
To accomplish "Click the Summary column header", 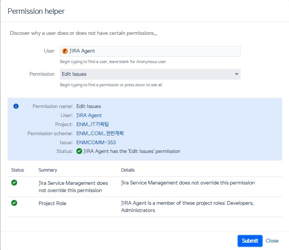I will click(x=48, y=170).
